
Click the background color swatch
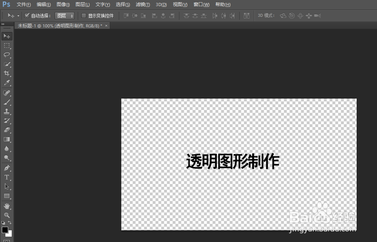[10, 234]
